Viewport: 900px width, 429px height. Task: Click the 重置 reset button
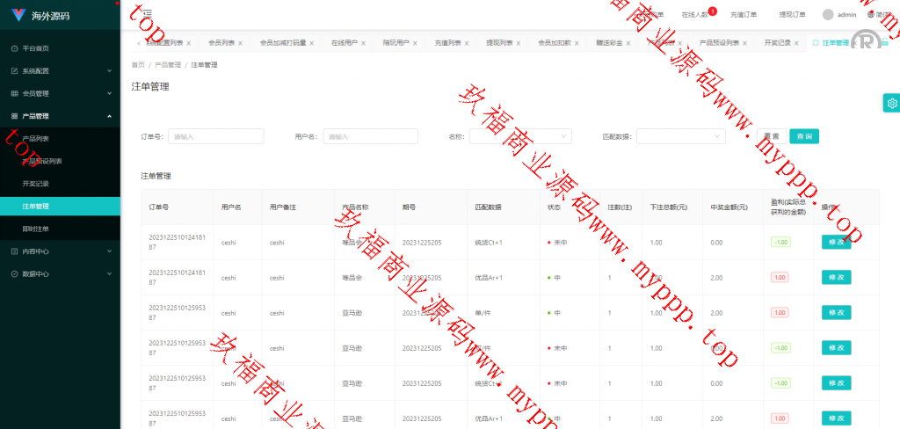tap(771, 136)
